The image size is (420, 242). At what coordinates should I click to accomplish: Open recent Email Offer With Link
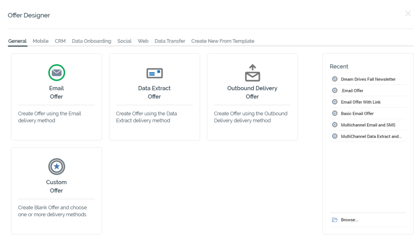[361, 102]
